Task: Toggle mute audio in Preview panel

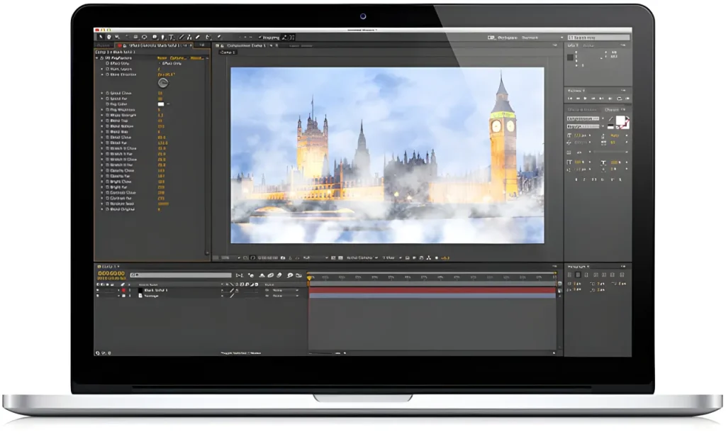Action: pos(610,98)
